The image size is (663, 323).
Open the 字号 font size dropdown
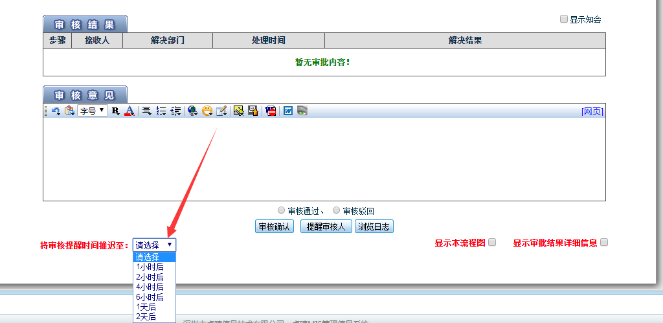pos(92,111)
